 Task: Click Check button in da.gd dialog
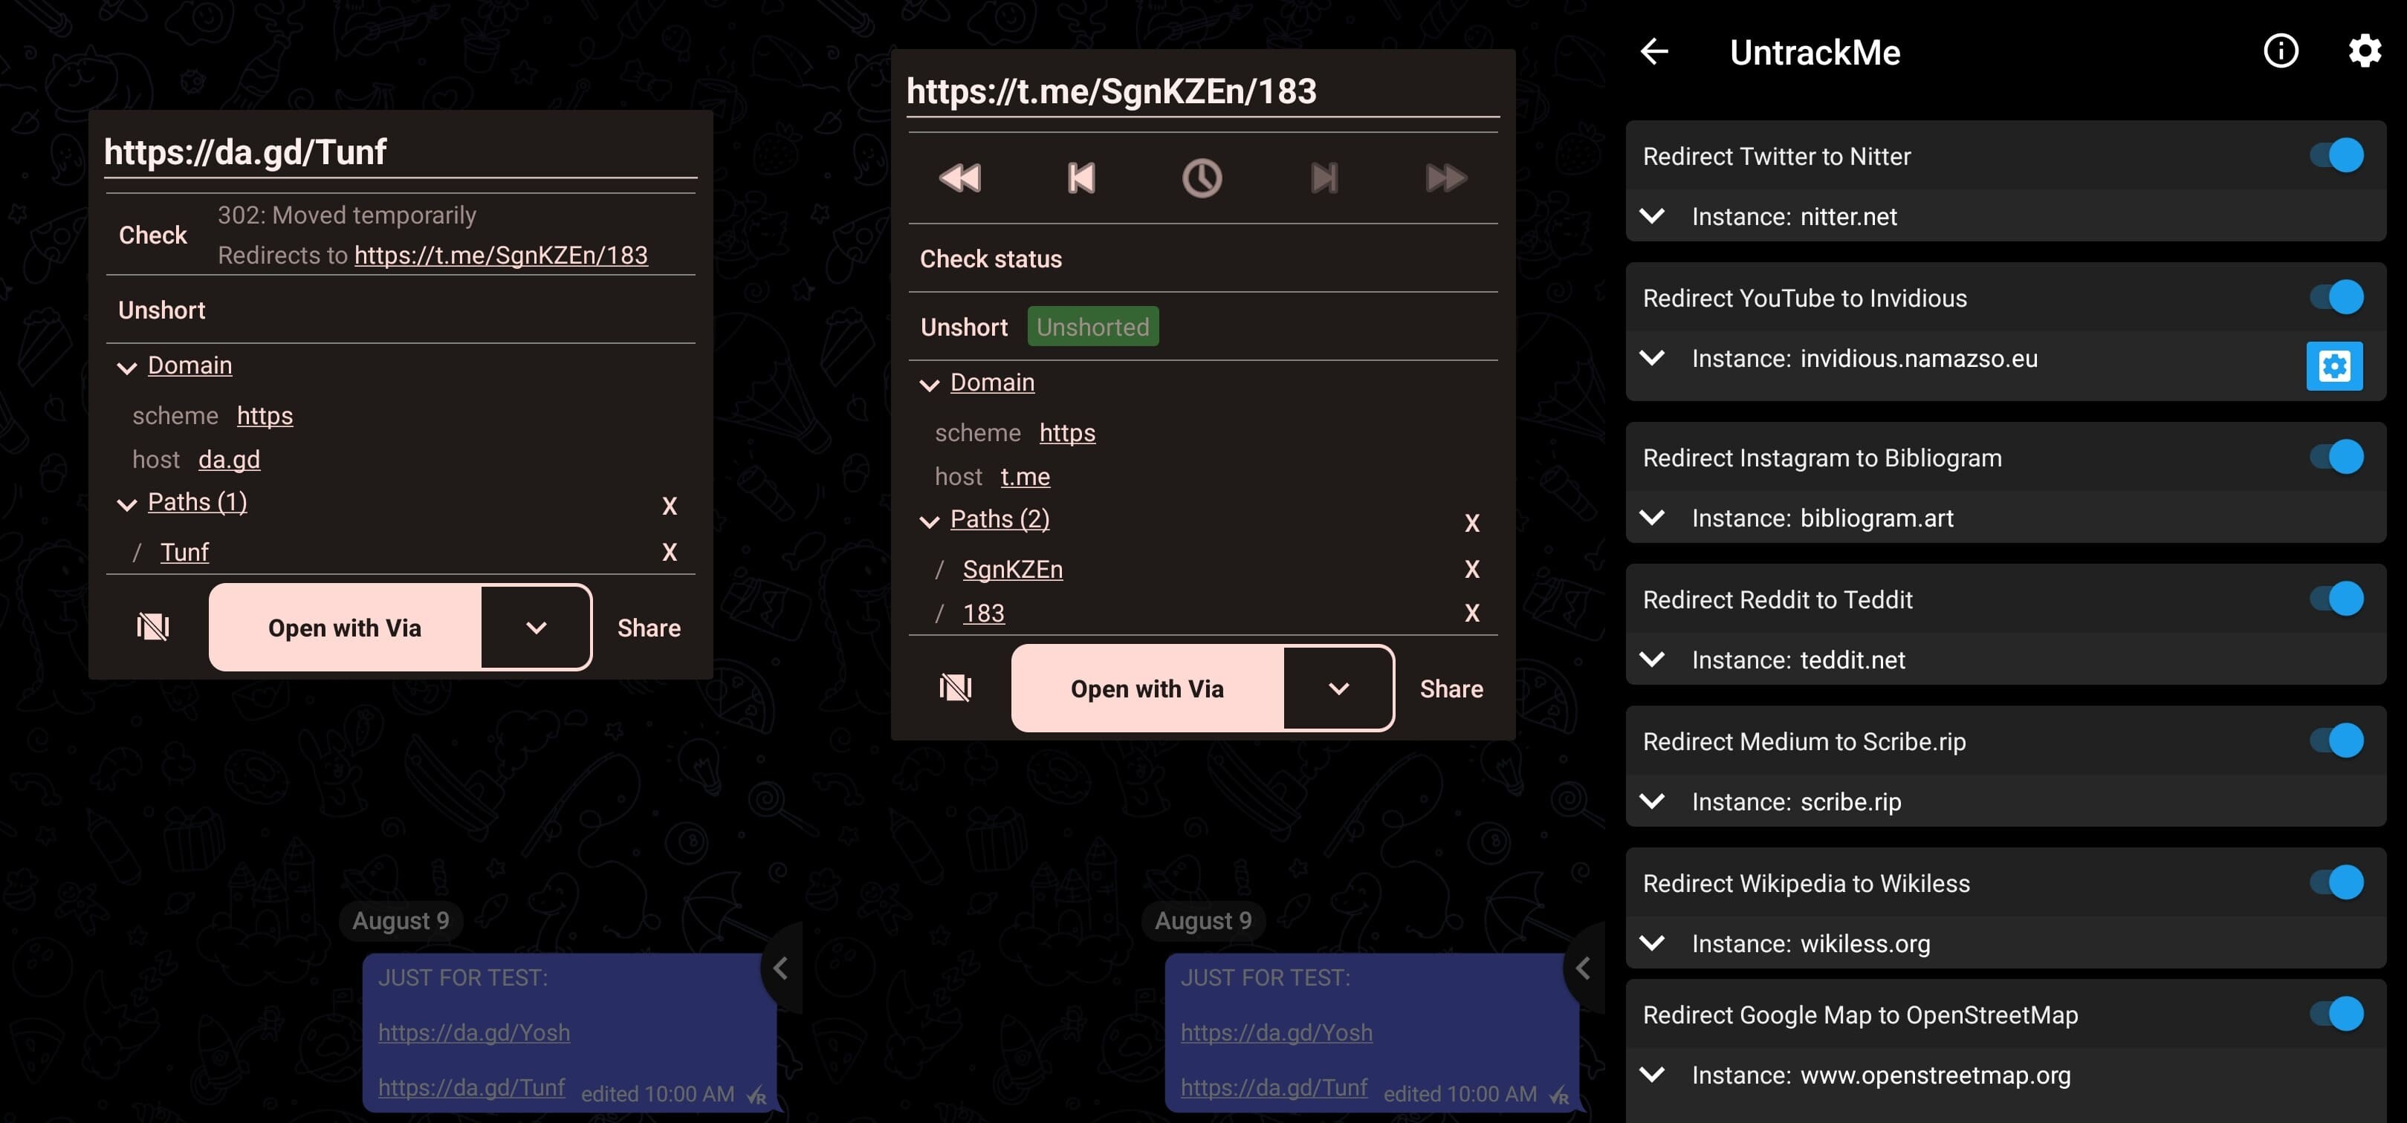[152, 235]
